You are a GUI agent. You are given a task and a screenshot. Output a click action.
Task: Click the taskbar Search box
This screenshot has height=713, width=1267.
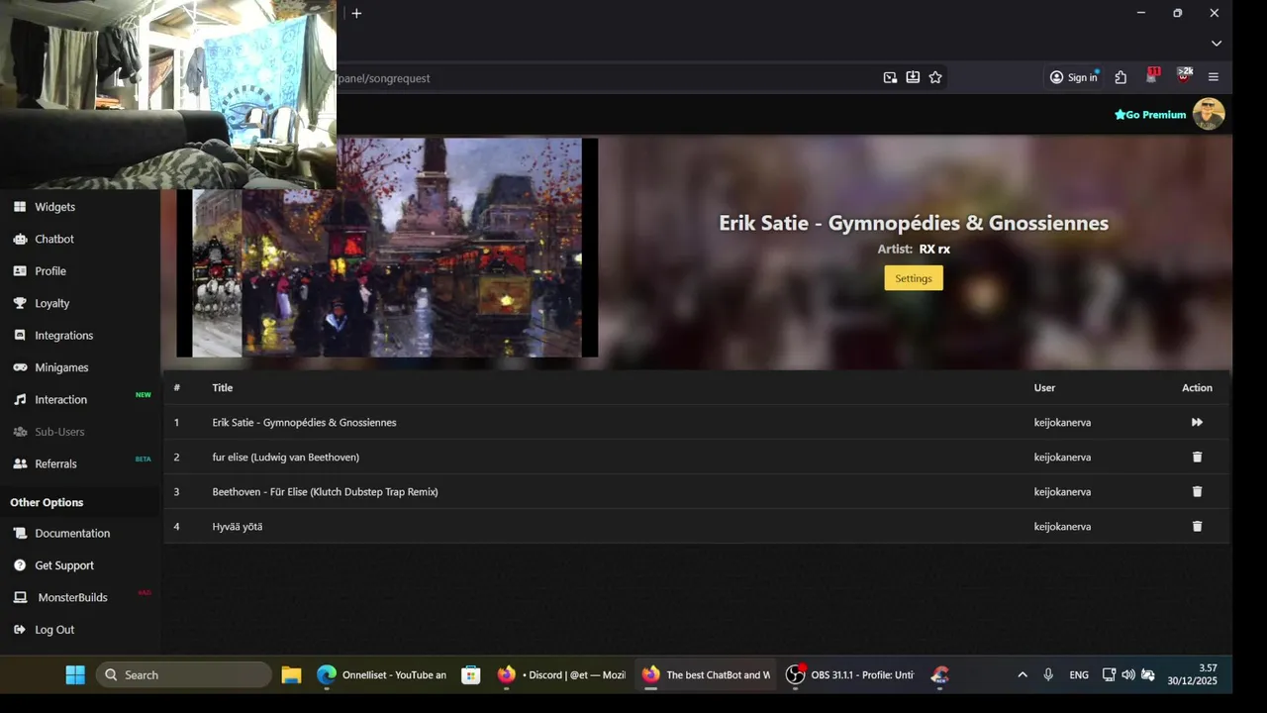(x=184, y=674)
